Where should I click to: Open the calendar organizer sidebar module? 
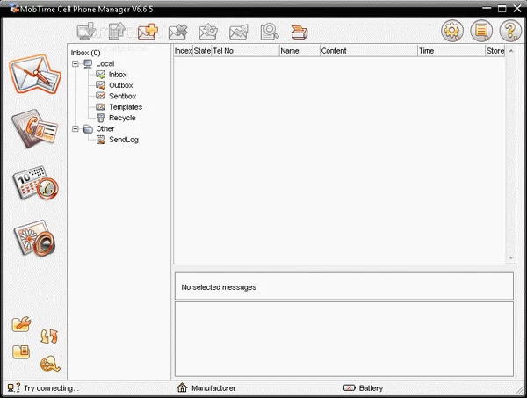tap(35, 183)
